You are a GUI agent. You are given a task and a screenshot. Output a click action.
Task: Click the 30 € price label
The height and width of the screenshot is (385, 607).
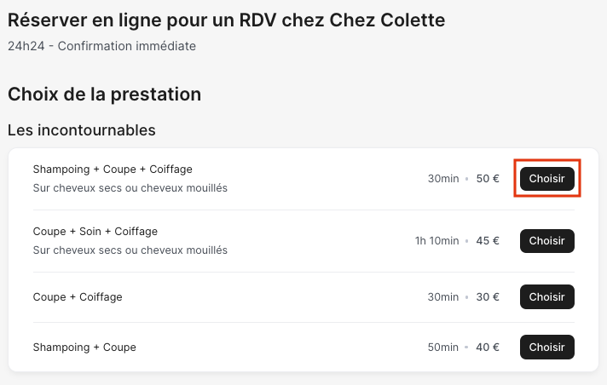tap(488, 297)
